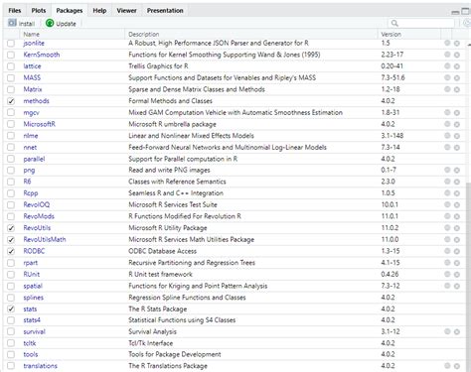The width and height of the screenshot is (471, 372).
Task: Switch to the Presentation tab
Action: [x=165, y=11]
